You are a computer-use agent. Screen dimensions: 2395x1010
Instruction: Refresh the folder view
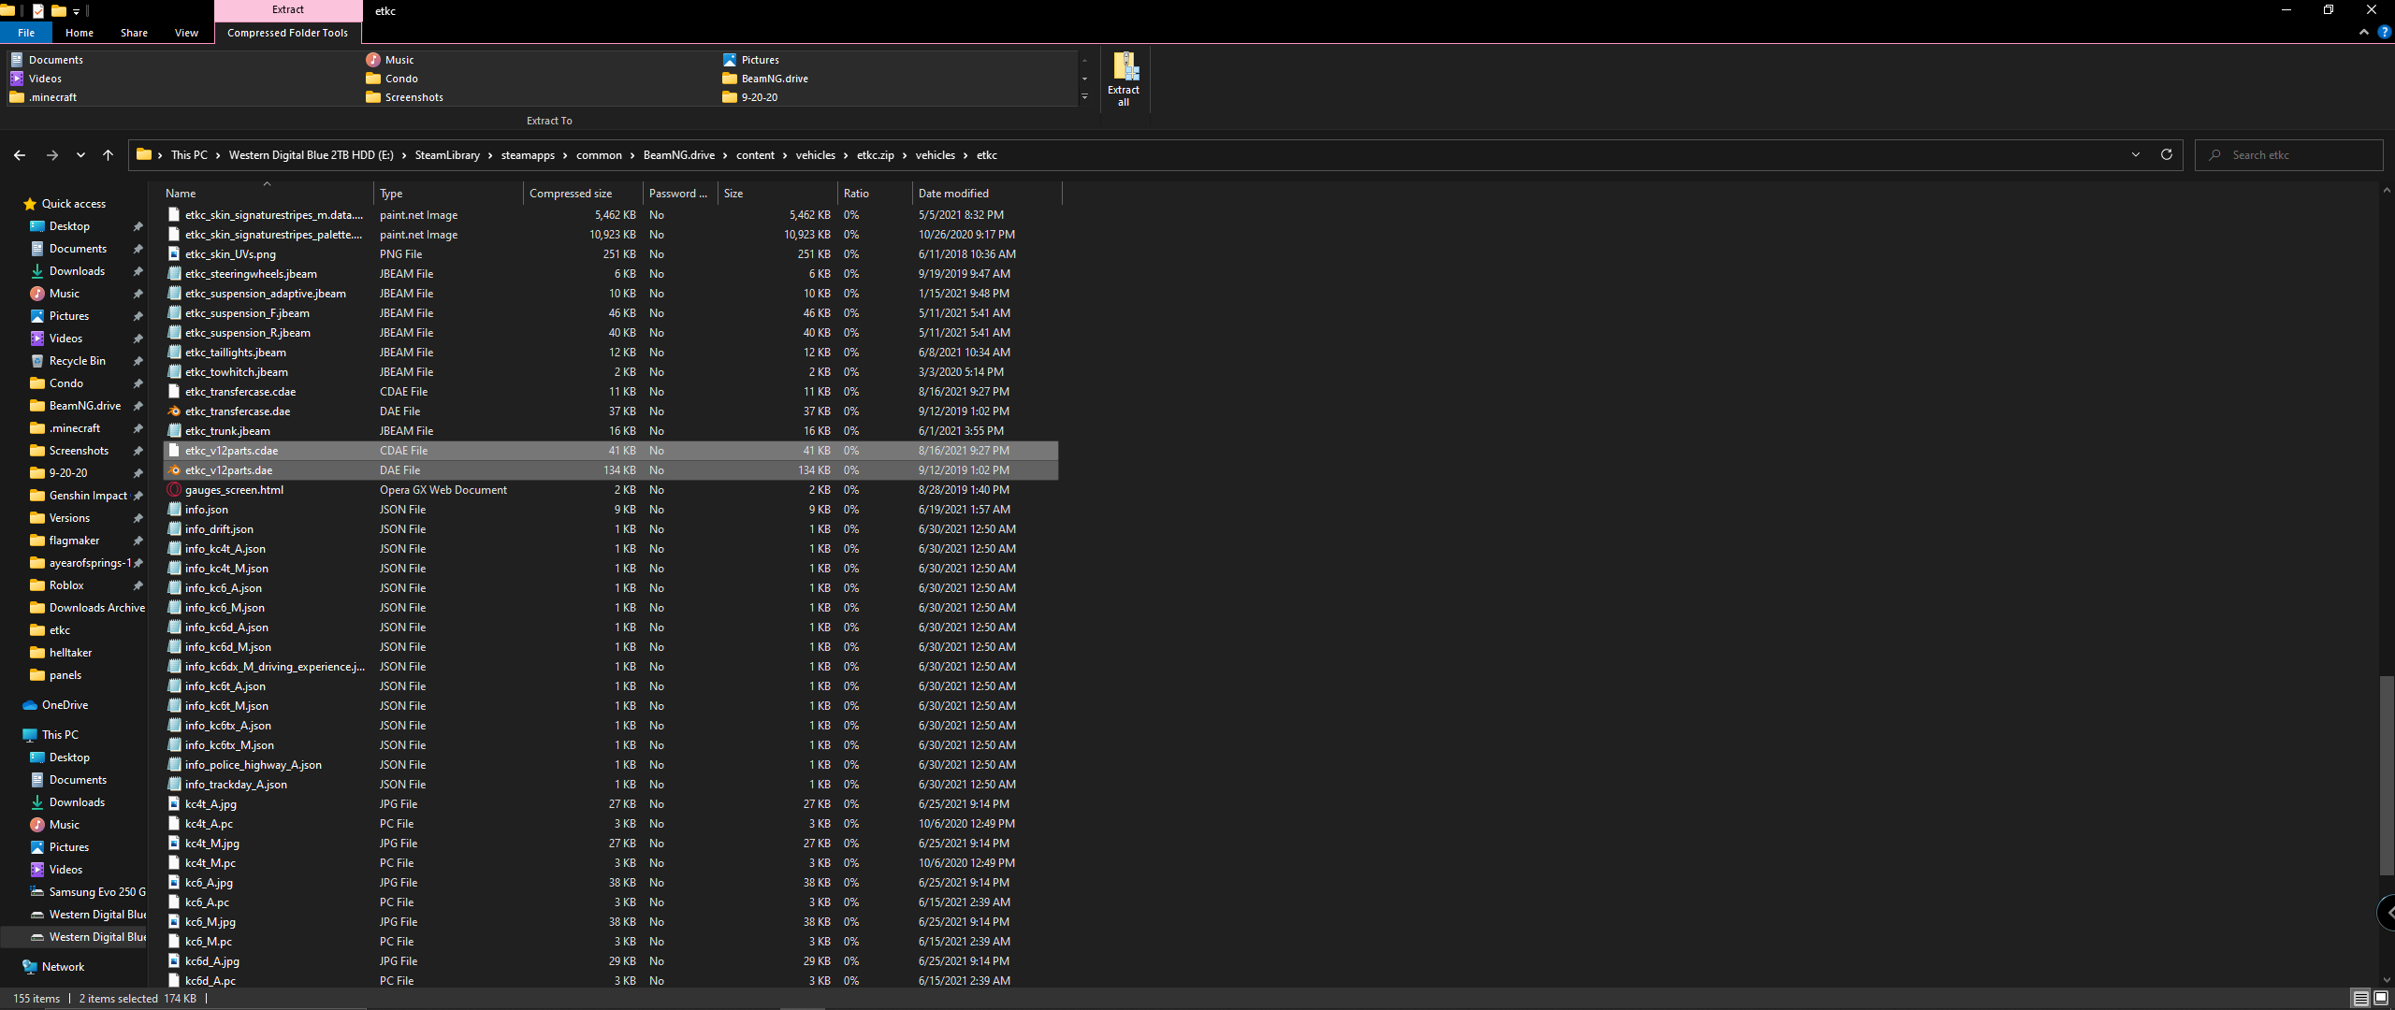pyautogui.click(x=2166, y=155)
